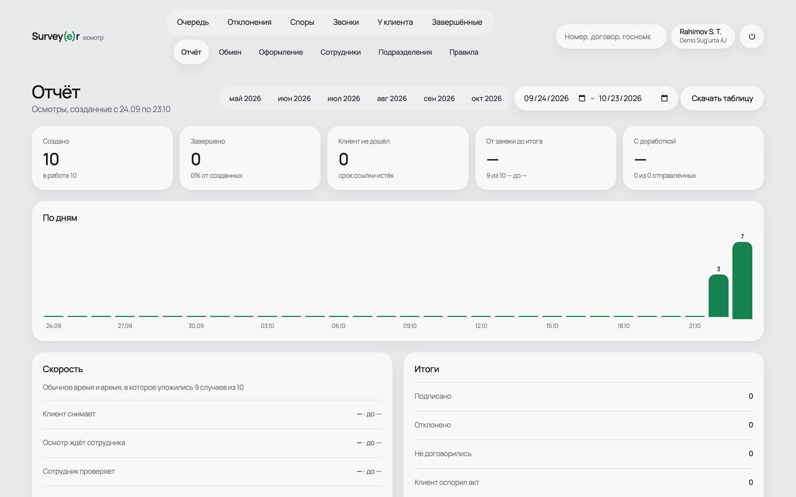
Task: Click the power logout icon
Action: 752,36
